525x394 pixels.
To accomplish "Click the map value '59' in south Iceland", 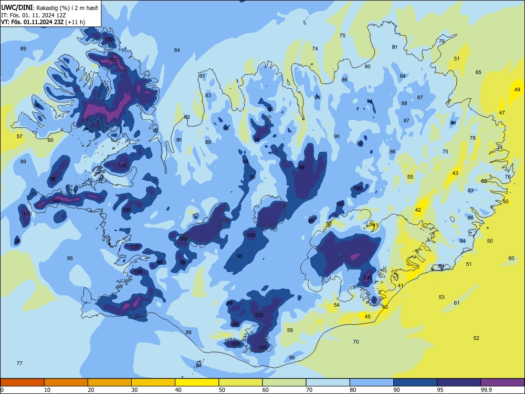I will tap(290, 330).
